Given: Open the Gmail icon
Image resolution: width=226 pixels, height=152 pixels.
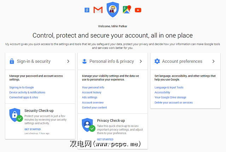Looking at the screenshot, I should [98, 10].
